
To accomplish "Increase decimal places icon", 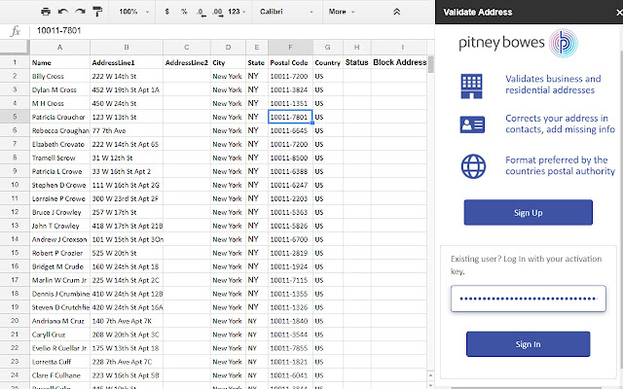I will click(x=217, y=12).
